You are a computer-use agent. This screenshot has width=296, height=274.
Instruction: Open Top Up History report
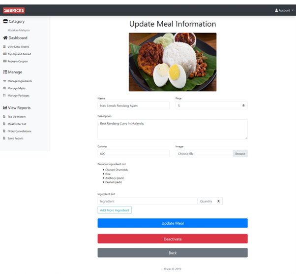(x=17, y=117)
